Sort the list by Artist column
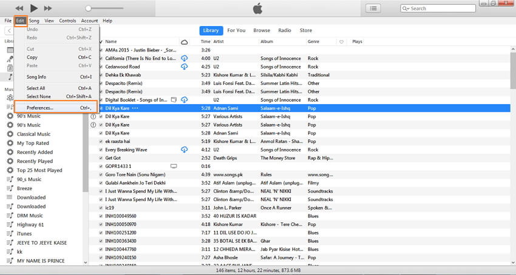The width and height of the screenshot is (516, 275). 219,42
